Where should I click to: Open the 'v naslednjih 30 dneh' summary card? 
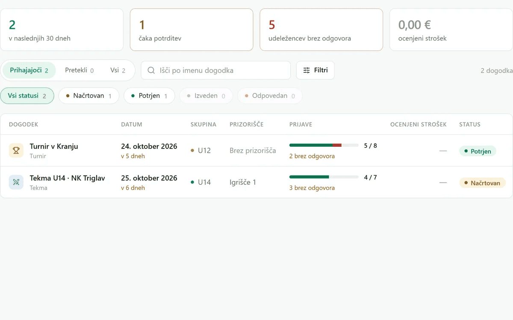pyautogui.click(x=62, y=30)
